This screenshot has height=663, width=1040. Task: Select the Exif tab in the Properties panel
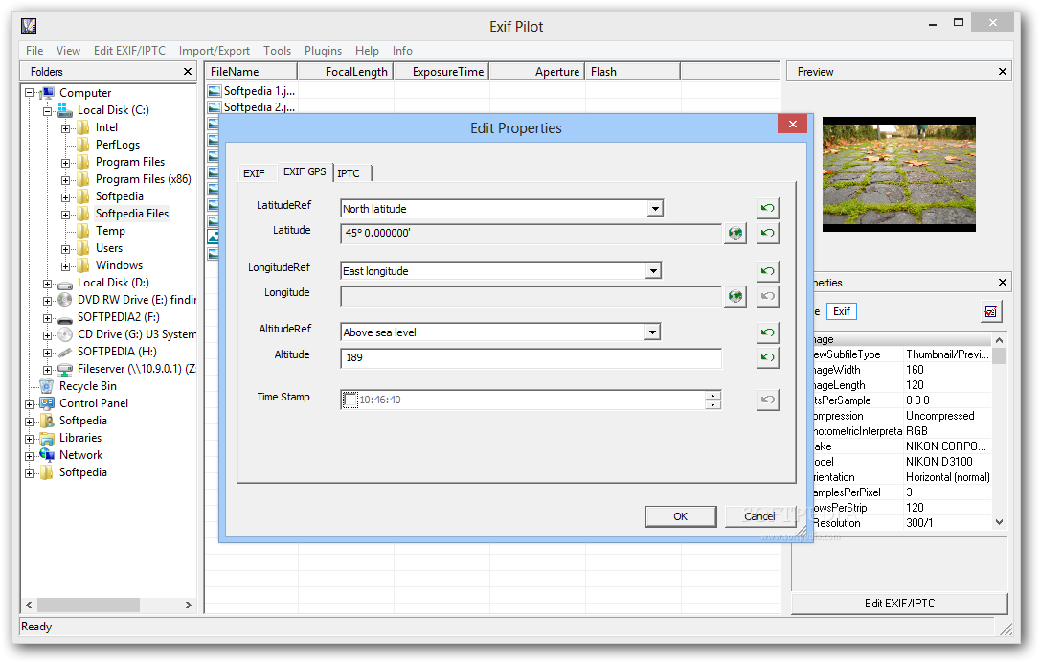click(842, 311)
